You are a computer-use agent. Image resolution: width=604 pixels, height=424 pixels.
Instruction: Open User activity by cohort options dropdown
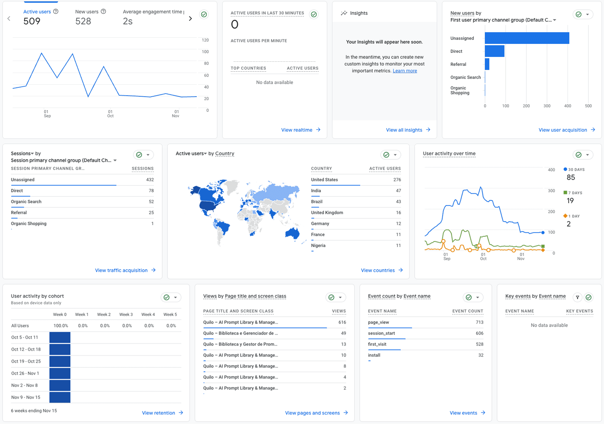click(x=175, y=298)
